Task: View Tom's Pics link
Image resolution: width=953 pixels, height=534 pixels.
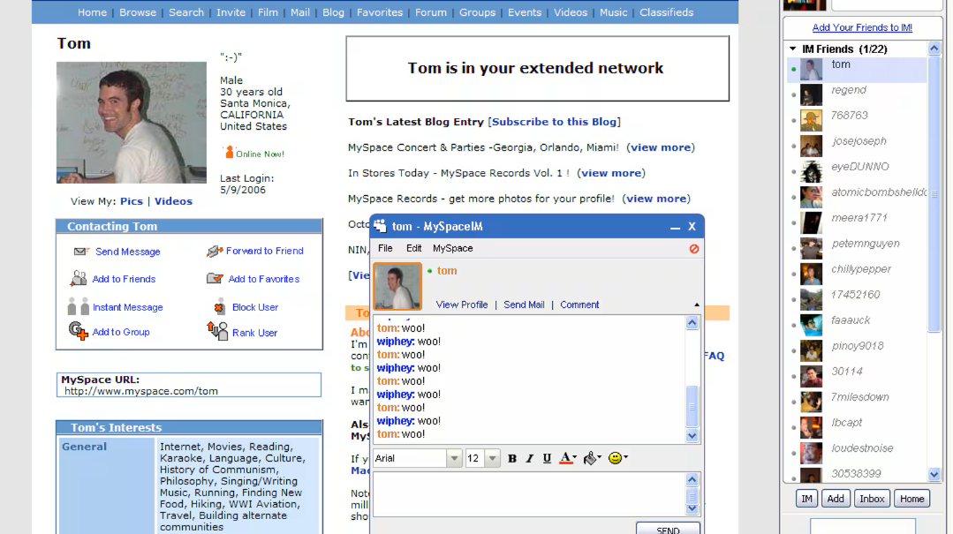Action: coord(132,201)
